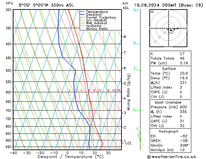Click the green wind barb at 700 hPa
The width and height of the screenshot is (206, 159).
coord(137,109)
